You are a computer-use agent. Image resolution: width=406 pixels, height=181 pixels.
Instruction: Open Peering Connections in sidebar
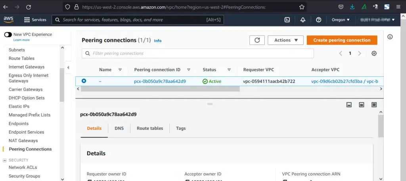tap(30, 149)
